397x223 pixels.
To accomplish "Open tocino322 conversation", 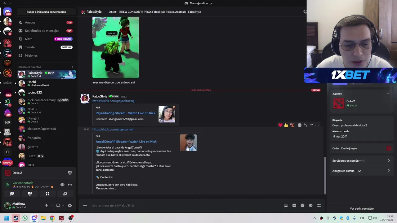I will (x=46, y=92).
